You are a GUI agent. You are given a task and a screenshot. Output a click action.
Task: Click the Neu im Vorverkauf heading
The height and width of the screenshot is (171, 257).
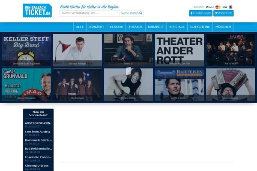[x=39, y=114]
